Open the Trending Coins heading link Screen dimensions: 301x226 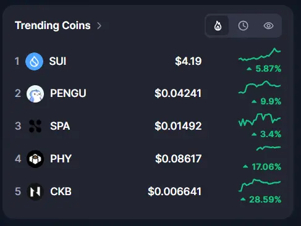53,25
